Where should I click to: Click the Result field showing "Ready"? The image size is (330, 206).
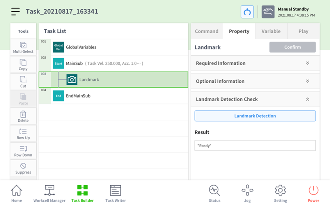coord(255,145)
